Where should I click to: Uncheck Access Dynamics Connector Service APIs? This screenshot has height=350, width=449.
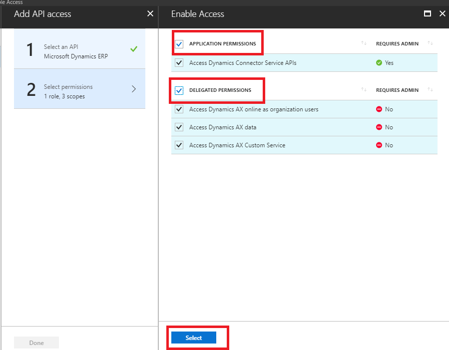179,63
